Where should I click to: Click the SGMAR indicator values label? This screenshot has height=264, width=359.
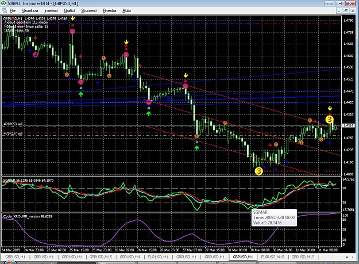28,181
